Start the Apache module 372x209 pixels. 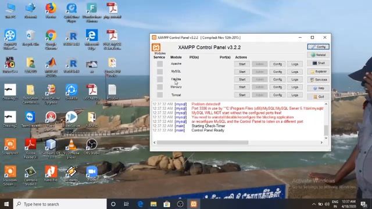point(242,64)
